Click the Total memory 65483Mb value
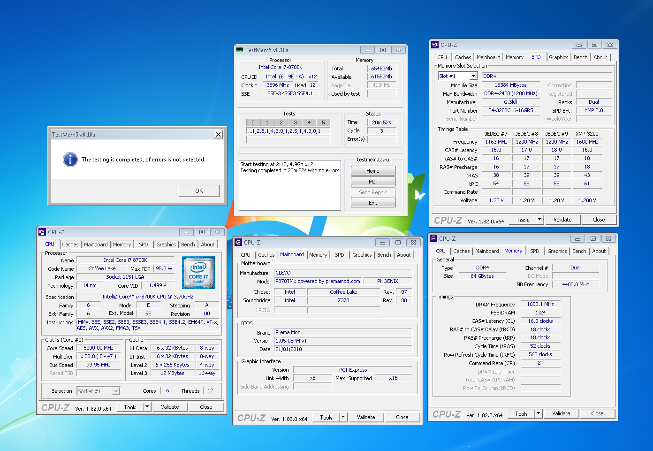This screenshot has width=653, height=451. pos(381,69)
